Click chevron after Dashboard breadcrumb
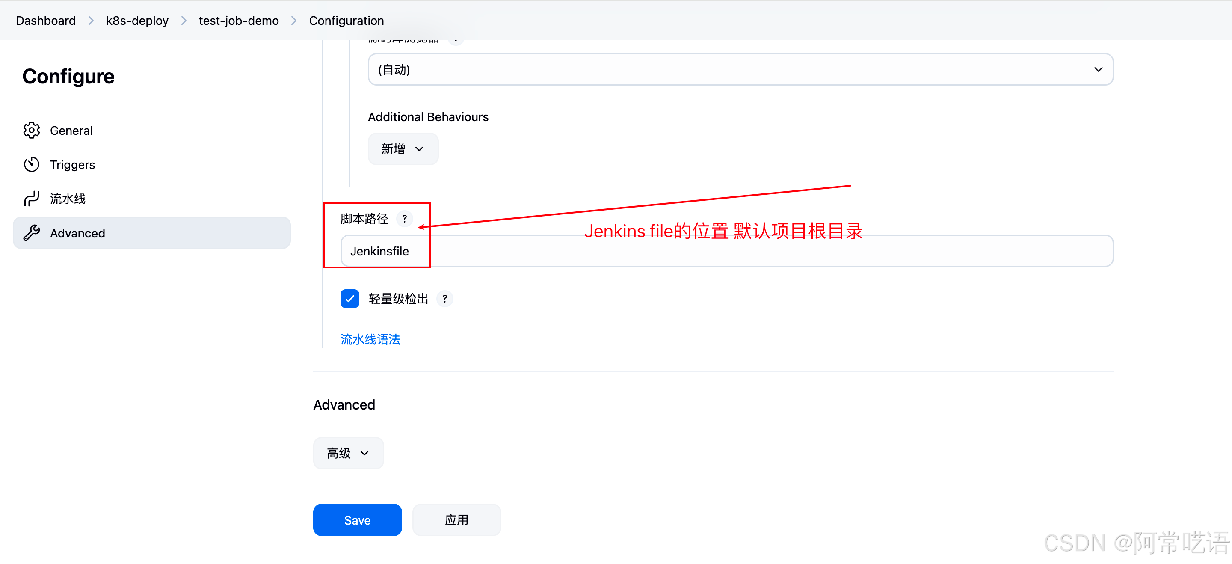The height and width of the screenshot is (564, 1232). click(x=91, y=21)
